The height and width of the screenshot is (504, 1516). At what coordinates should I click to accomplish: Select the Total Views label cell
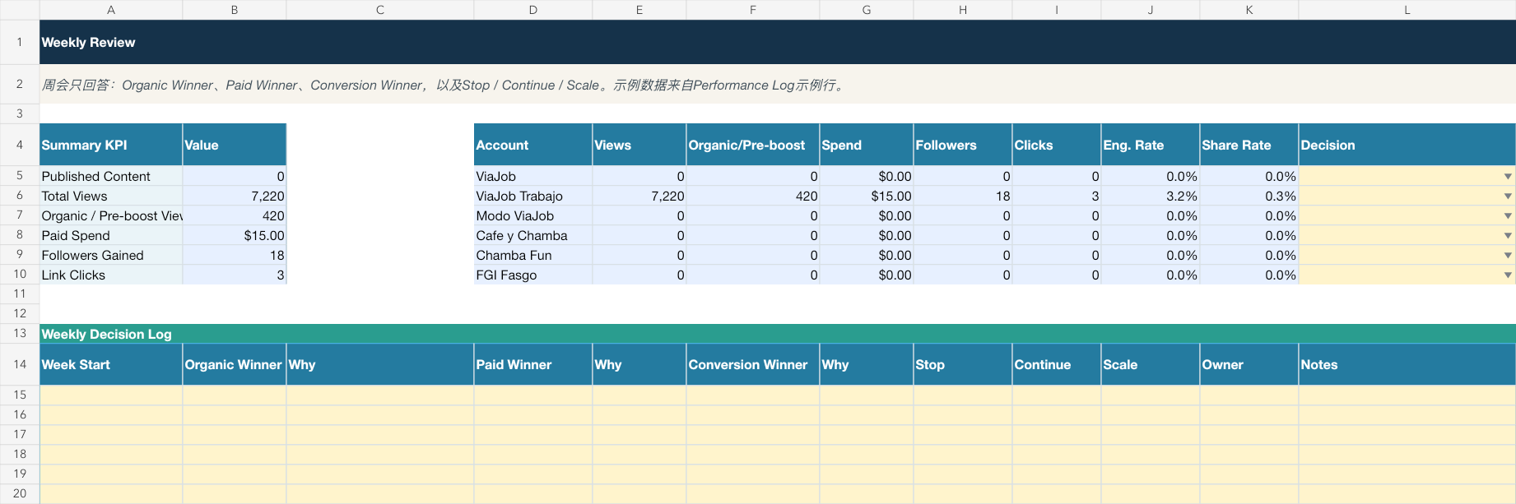pos(111,196)
